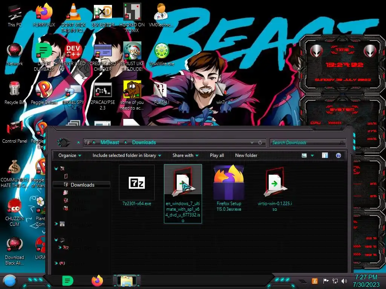386x289 pixels.
Task: Click New folder in Explorer toolbar
Action: (x=246, y=155)
